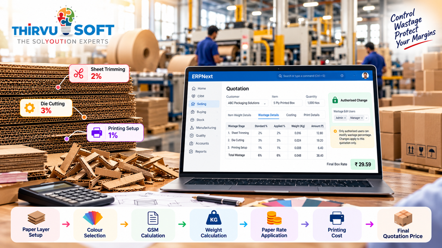Select the Wastage Details tab

pyautogui.click(x=268, y=115)
